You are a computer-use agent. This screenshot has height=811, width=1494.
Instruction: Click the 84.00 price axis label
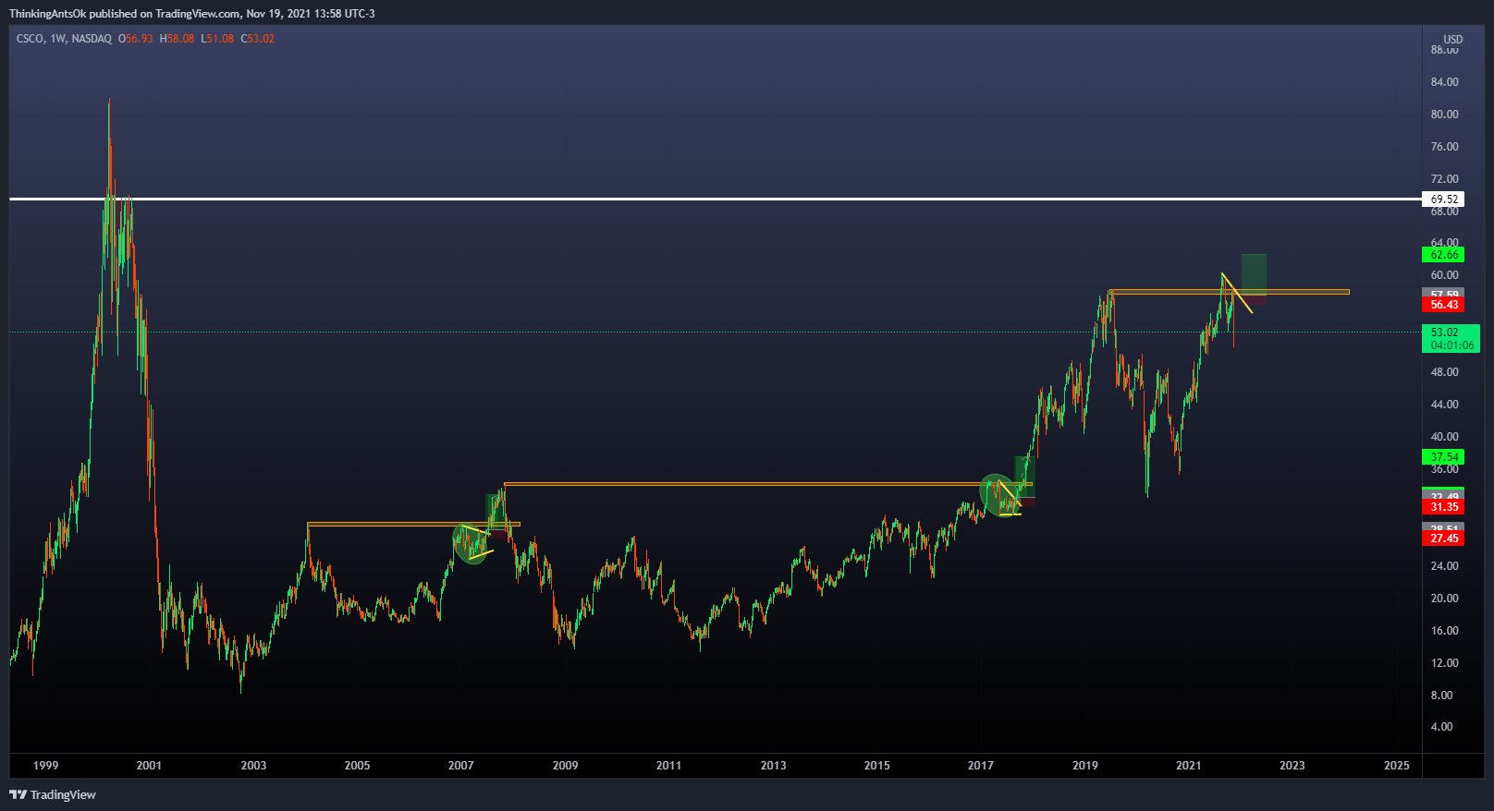[x=1444, y=82]
